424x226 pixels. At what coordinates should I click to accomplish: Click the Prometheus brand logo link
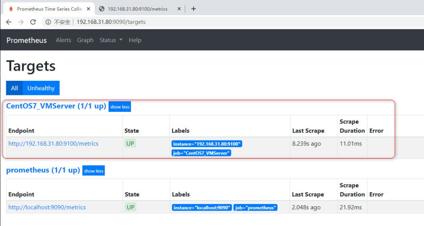pos(27,40)
